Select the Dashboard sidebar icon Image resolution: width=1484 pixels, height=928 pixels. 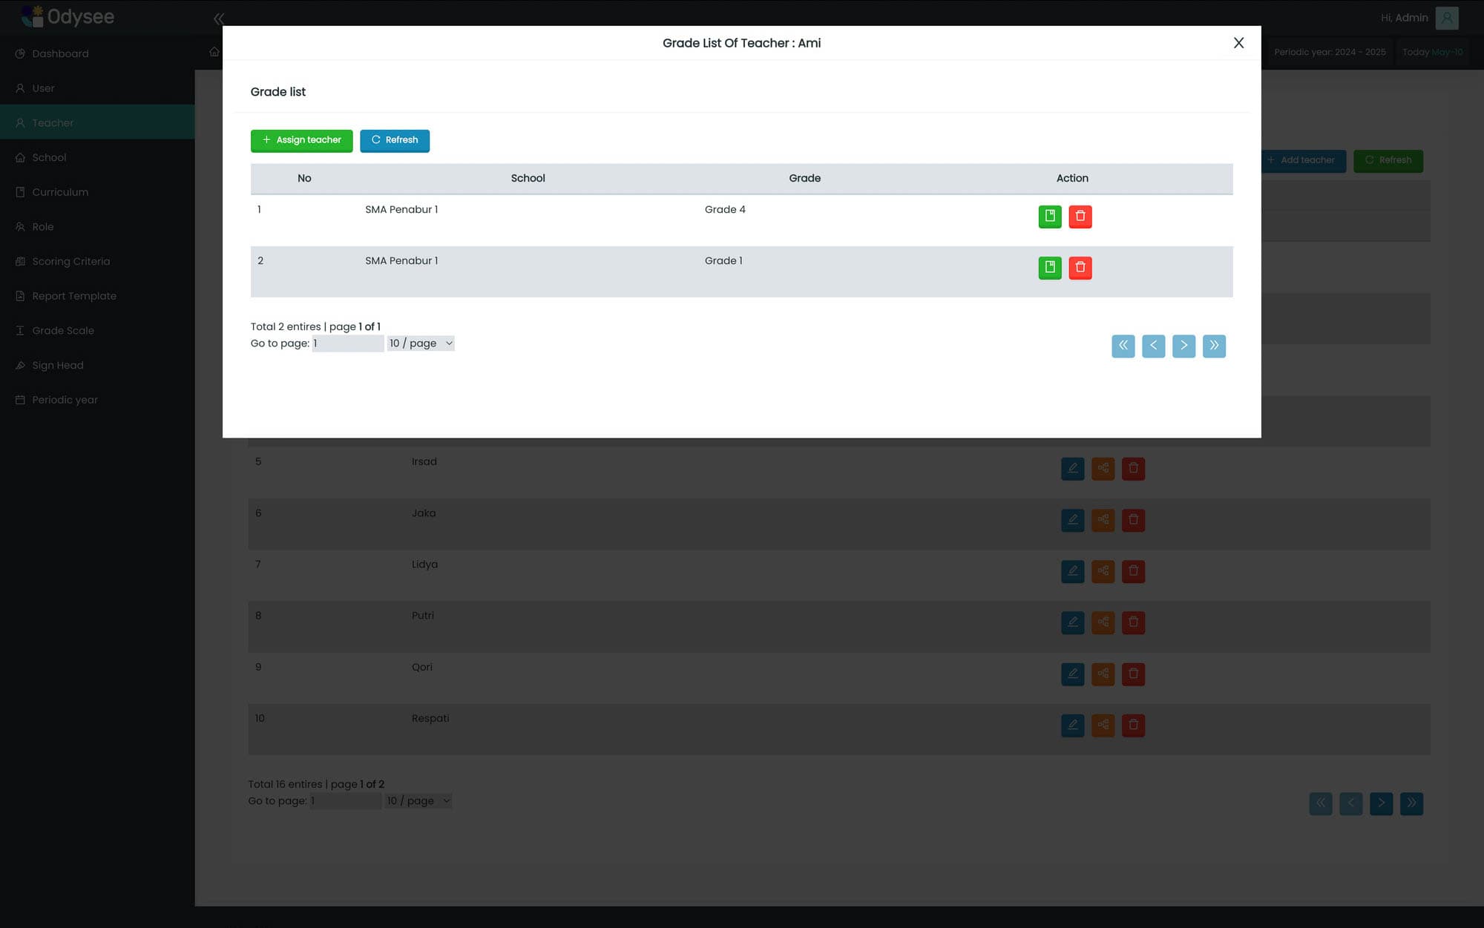click(x=19, y=53)
